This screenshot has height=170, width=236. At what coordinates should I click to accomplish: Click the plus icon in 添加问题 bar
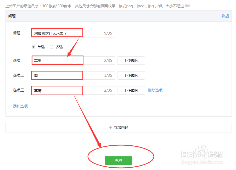[x=111, y=127]
